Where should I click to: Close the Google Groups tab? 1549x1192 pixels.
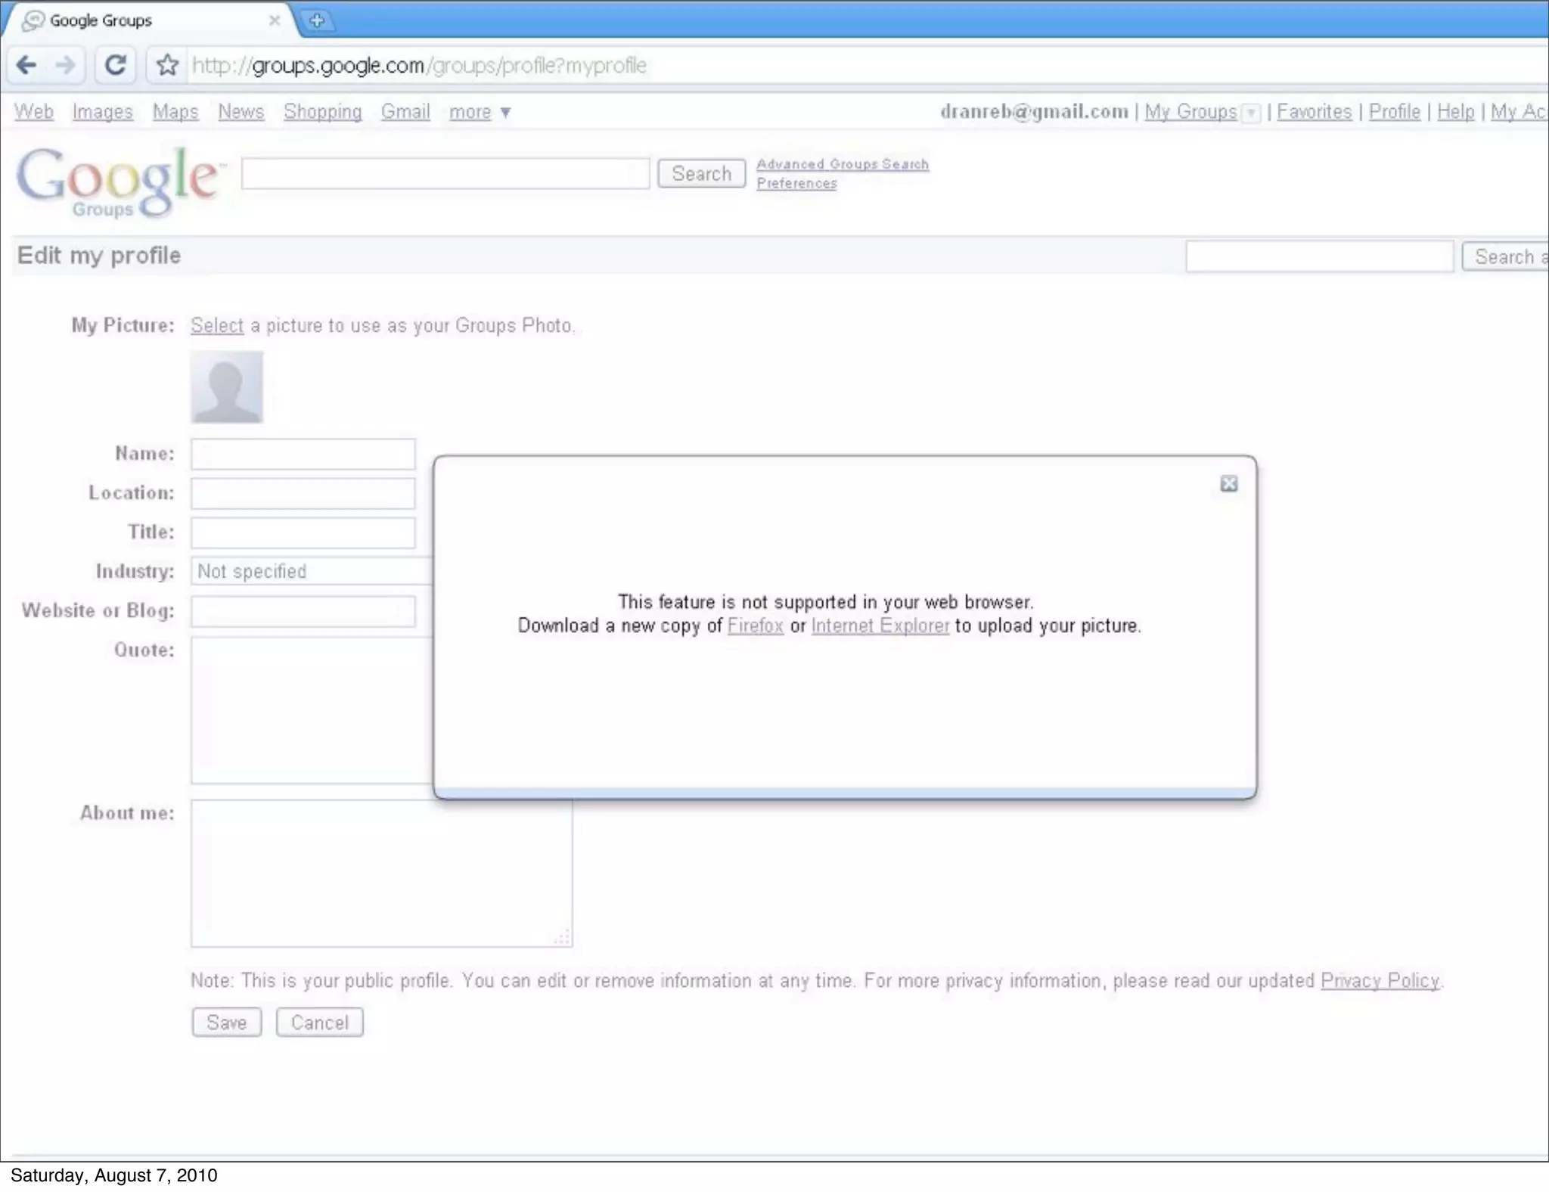coord(275,20)
